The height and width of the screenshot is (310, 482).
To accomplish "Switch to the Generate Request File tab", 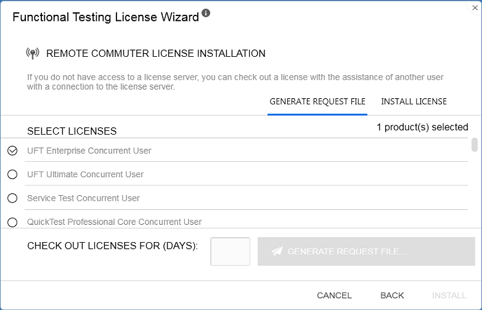I will coord(317,101).
